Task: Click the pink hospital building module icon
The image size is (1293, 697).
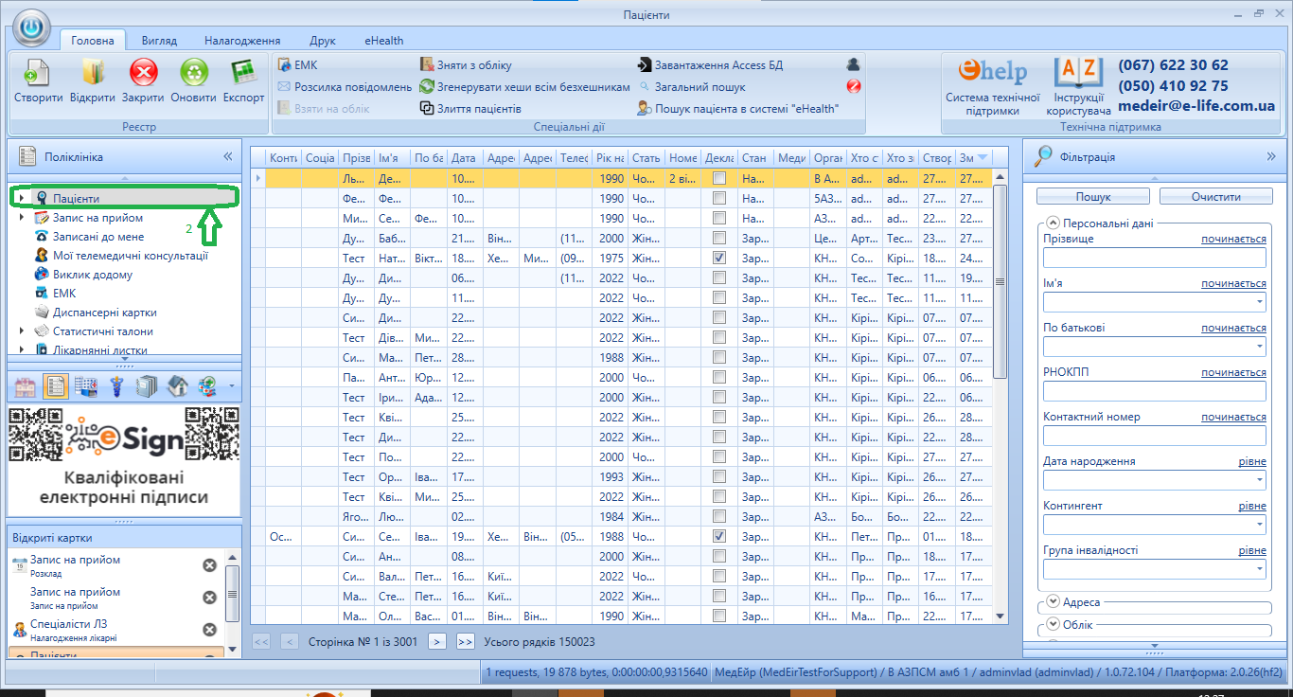Action: [x=26, y=386]
